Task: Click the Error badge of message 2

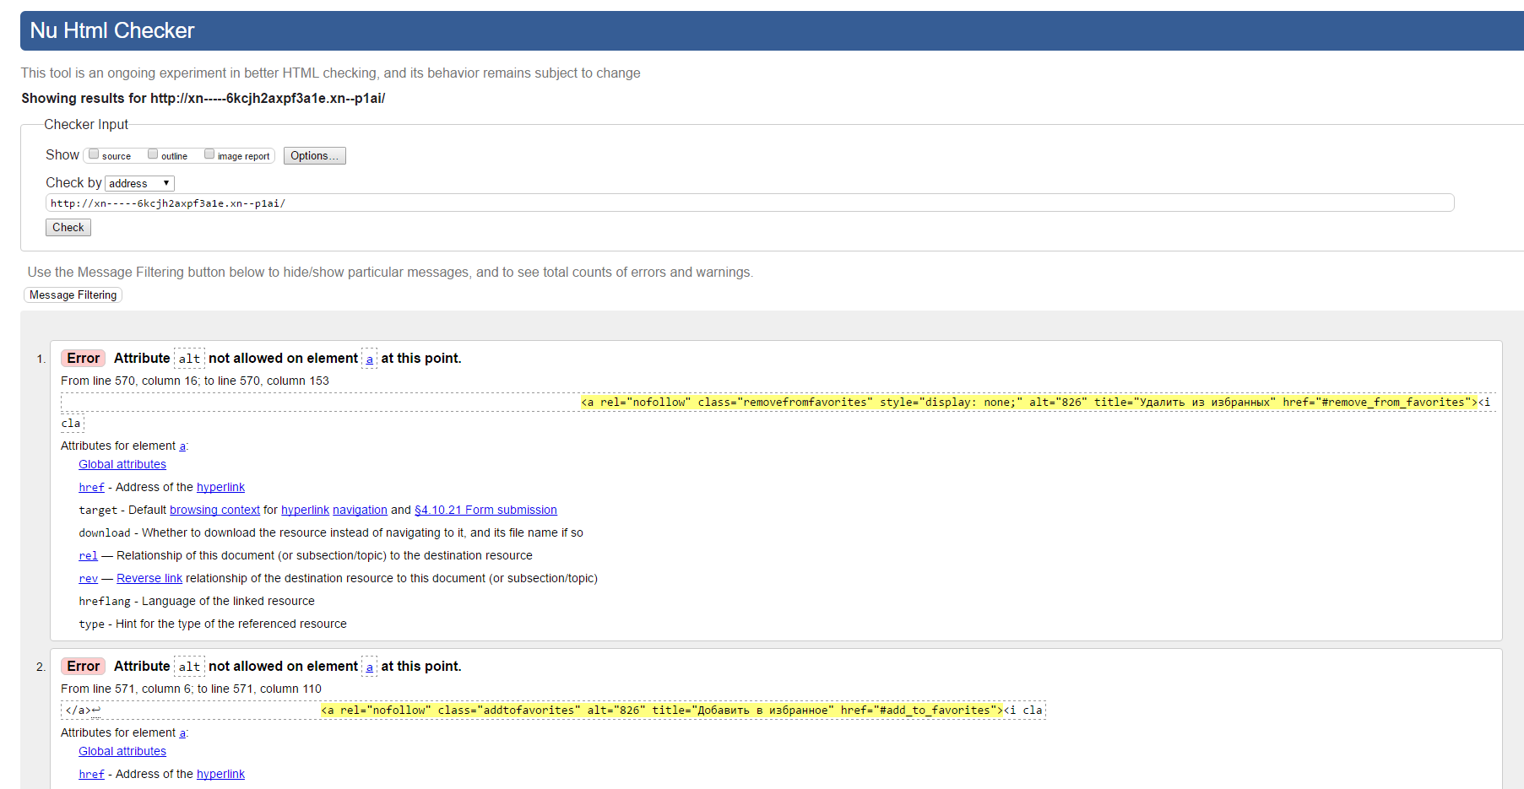Action: pos(83,667)
